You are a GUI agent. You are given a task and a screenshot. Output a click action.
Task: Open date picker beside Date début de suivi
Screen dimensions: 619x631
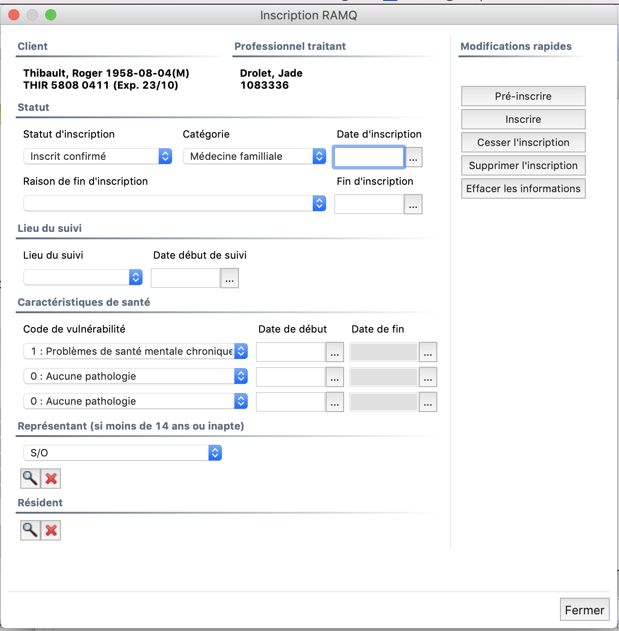[x=230, y=278]
